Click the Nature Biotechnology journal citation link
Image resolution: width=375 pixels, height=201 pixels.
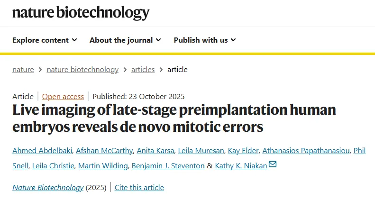coord(48,187)
